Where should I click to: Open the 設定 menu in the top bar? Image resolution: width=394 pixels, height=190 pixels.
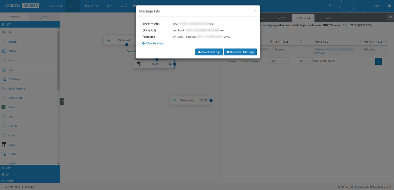(x=109, y=6)
